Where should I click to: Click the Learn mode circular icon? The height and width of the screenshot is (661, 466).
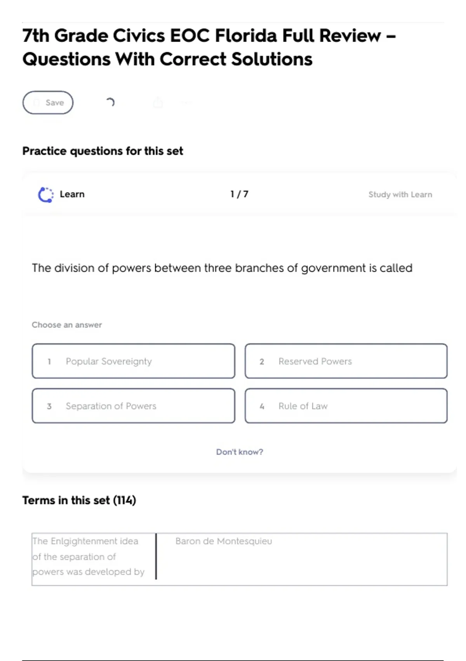(x=46, y=194)
